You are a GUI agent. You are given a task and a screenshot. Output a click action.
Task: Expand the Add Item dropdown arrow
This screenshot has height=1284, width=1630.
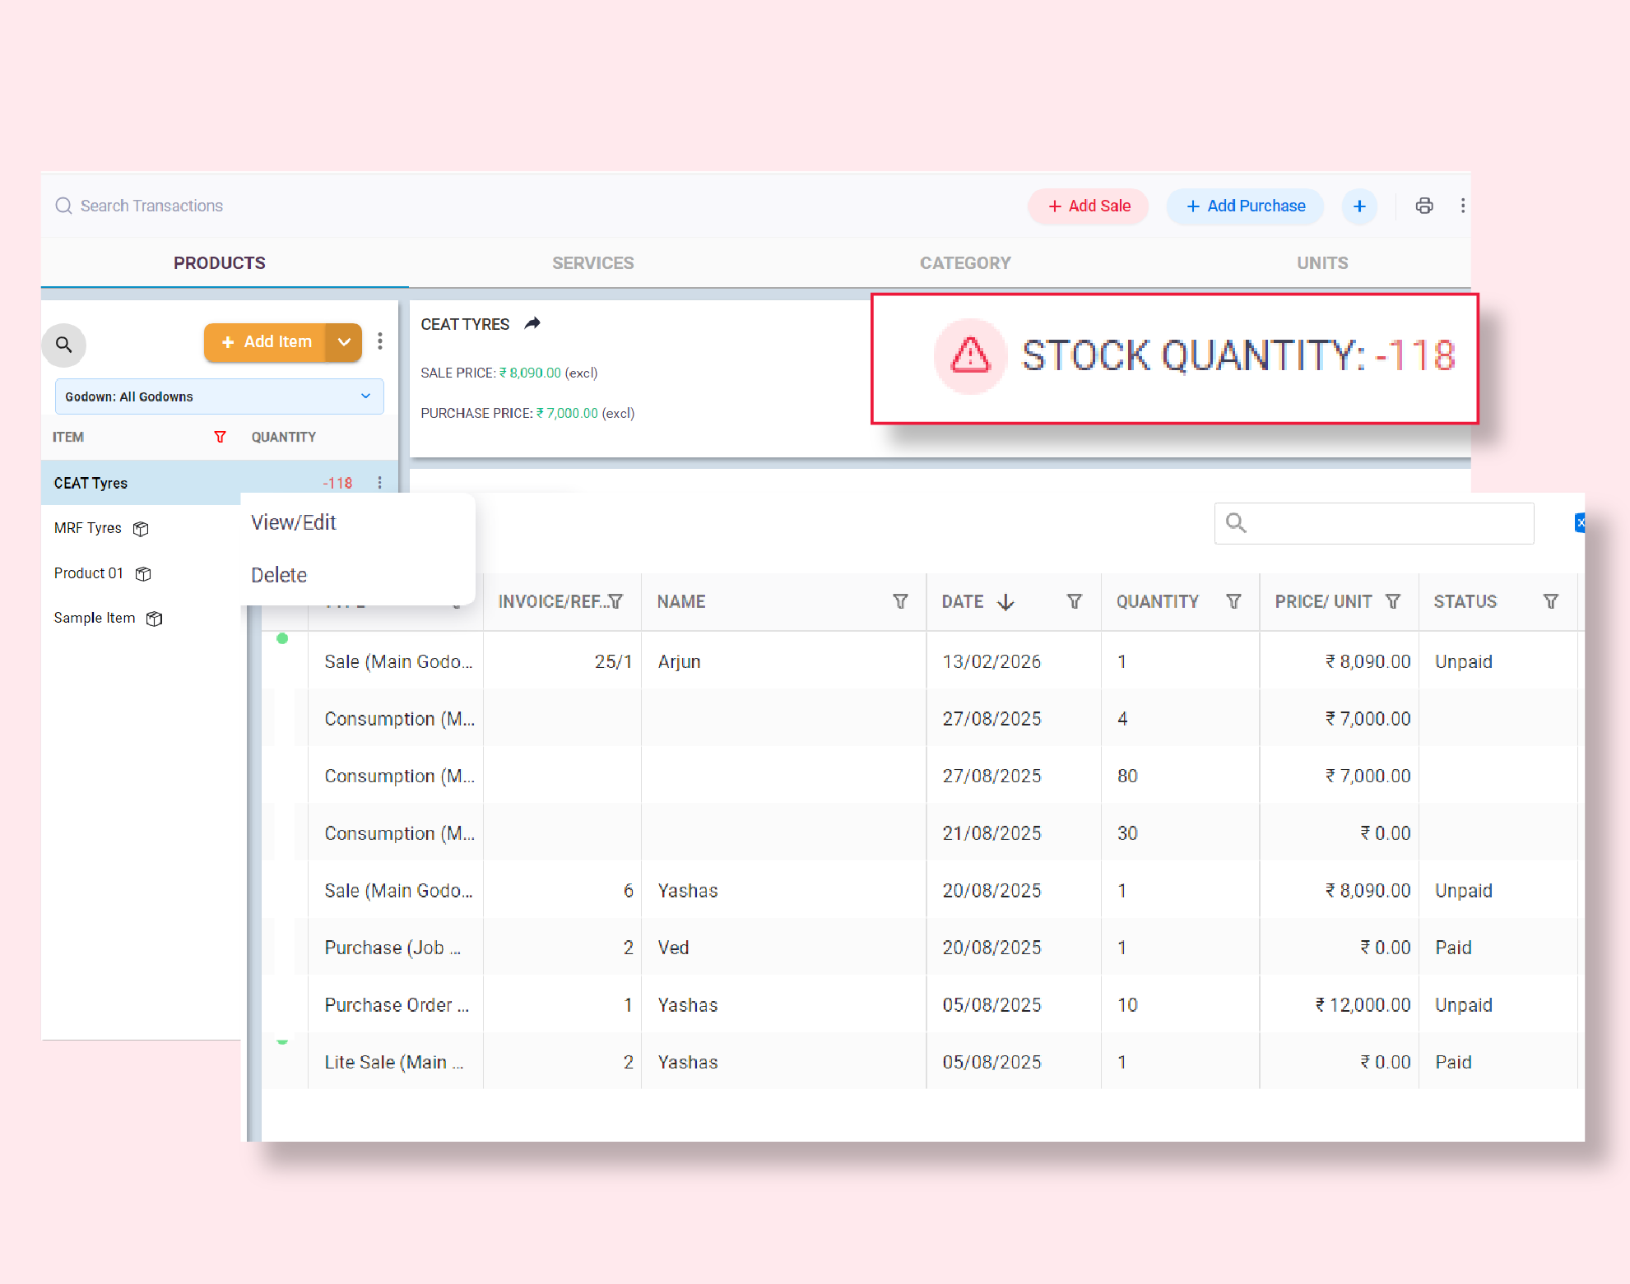[344, 342]
